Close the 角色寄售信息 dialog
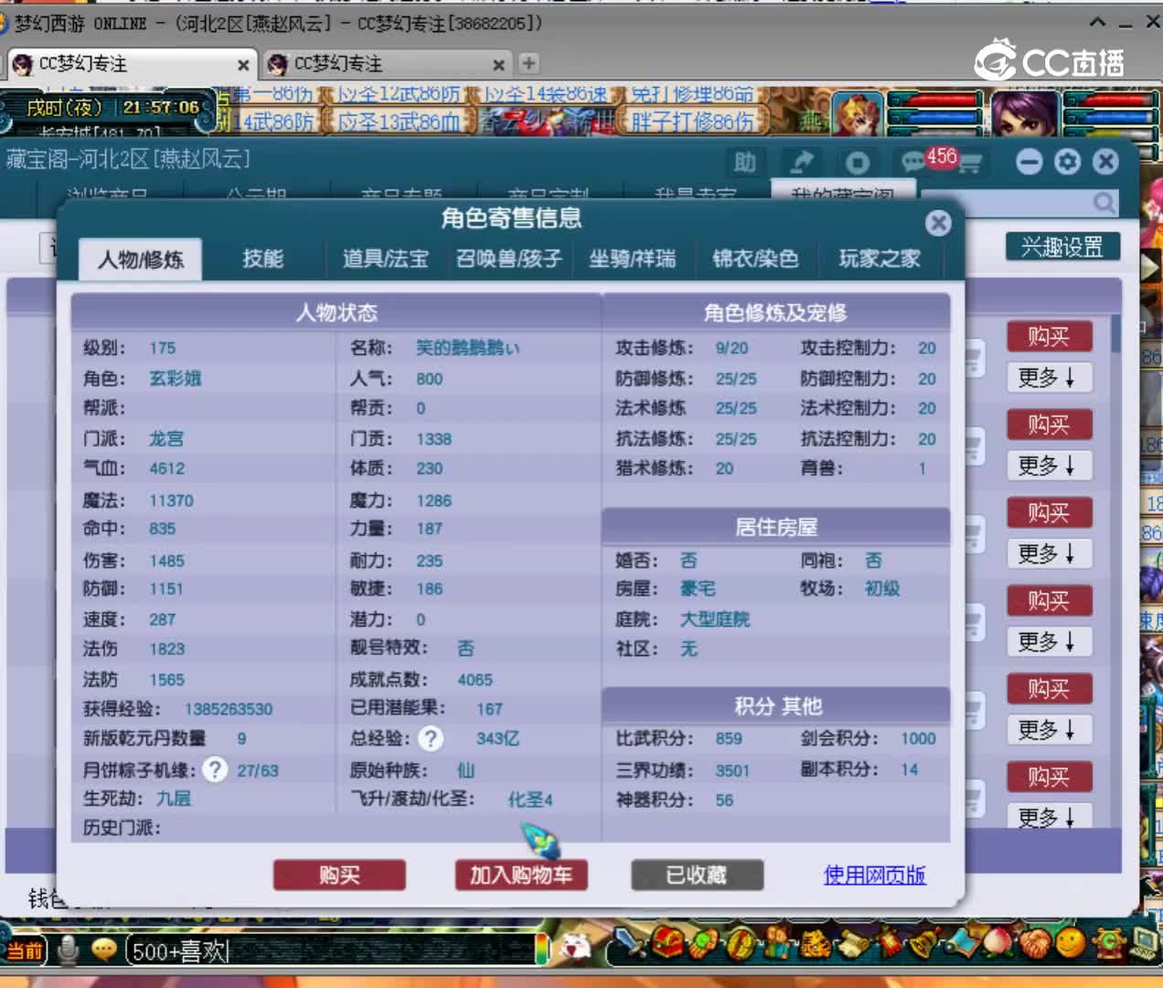Image resolution: width=1163 pixels, height=988 pixels. click(x=938, y=223)
